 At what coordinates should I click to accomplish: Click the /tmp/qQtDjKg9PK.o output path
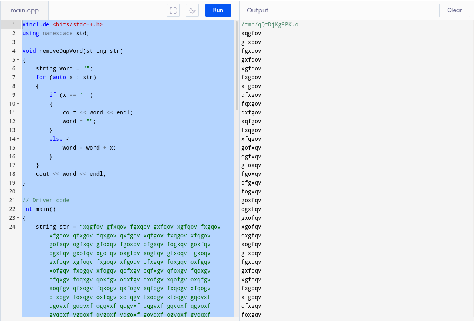pos(270,24)
